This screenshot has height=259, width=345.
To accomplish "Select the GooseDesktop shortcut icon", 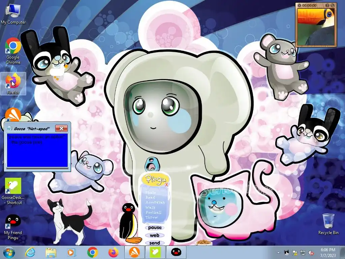I will [13, 191].
